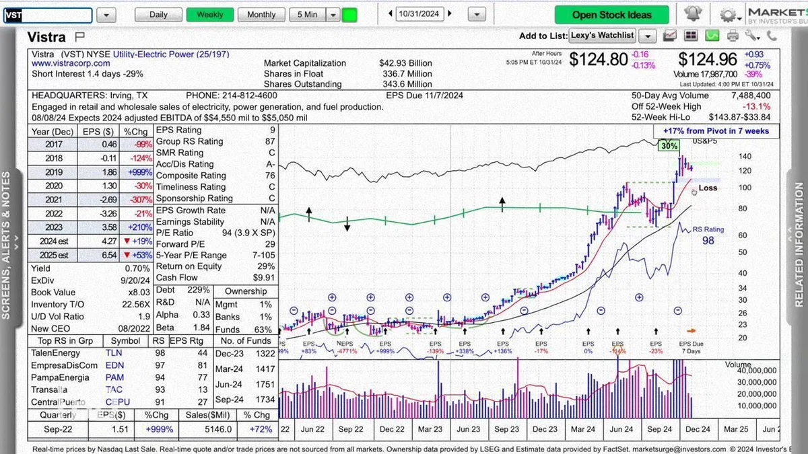Select the Weekly chart timeframe

tap(209, 14)
